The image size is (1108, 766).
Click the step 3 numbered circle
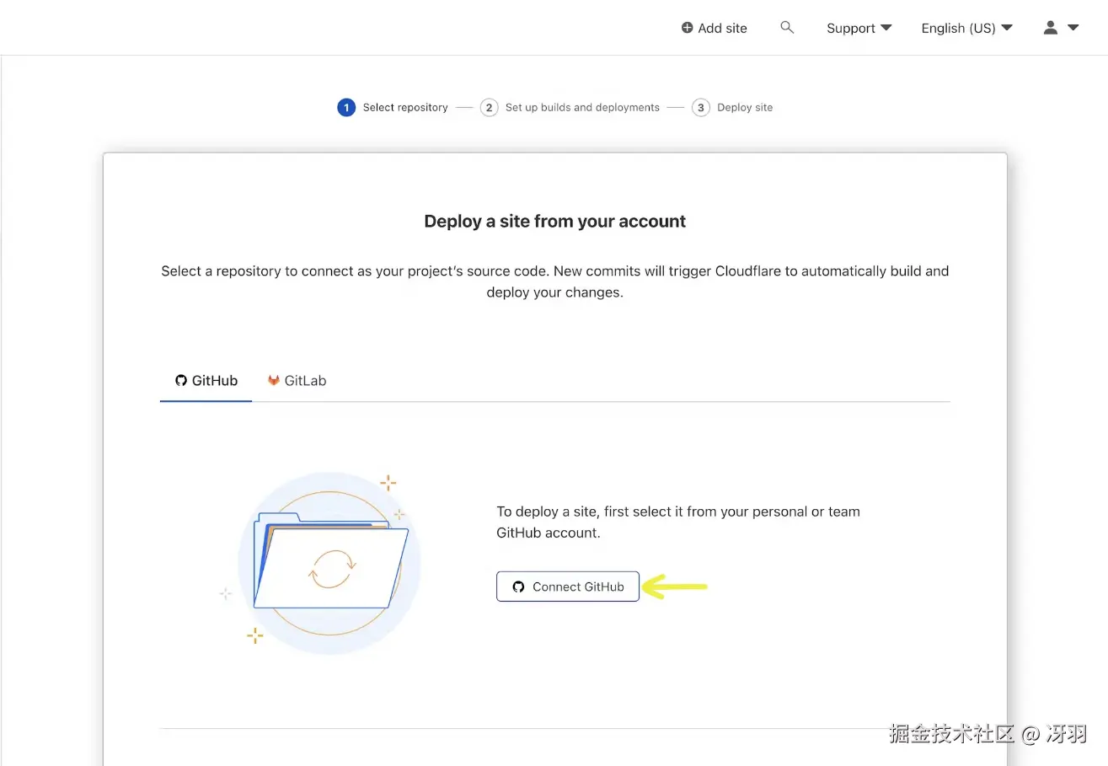[x=700, y=108]
